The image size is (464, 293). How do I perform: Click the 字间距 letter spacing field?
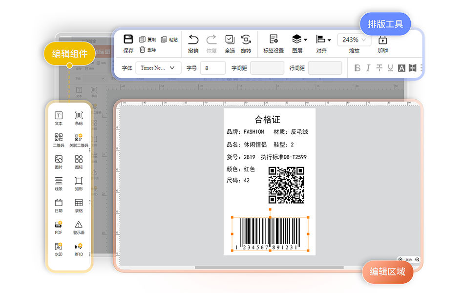pos(267,68)
